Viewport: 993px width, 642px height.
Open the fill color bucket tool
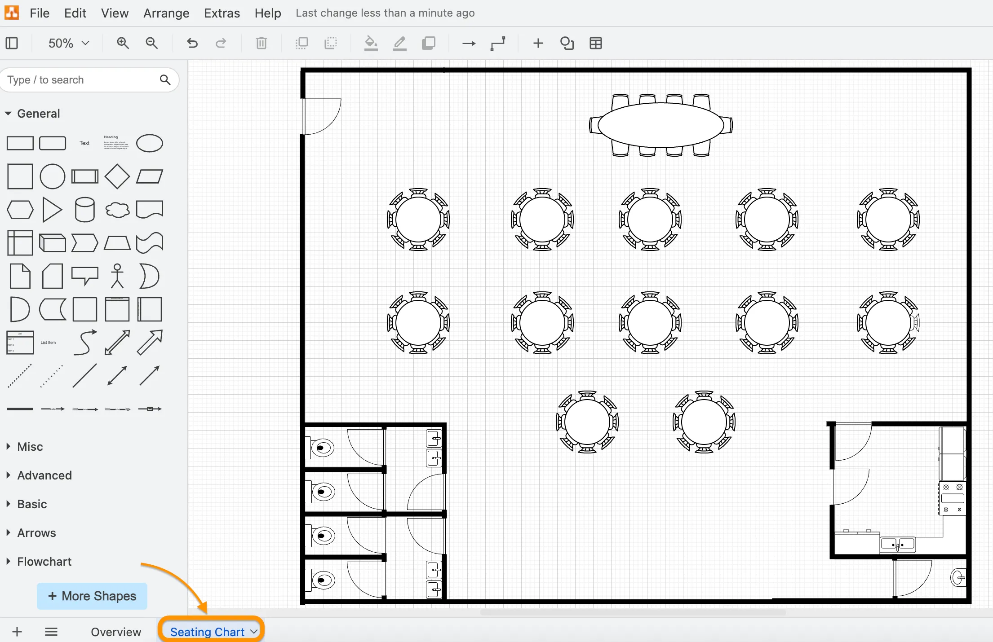click(371, 43)
